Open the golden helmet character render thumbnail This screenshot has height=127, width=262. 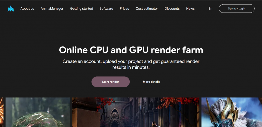(x=232, y=112)
